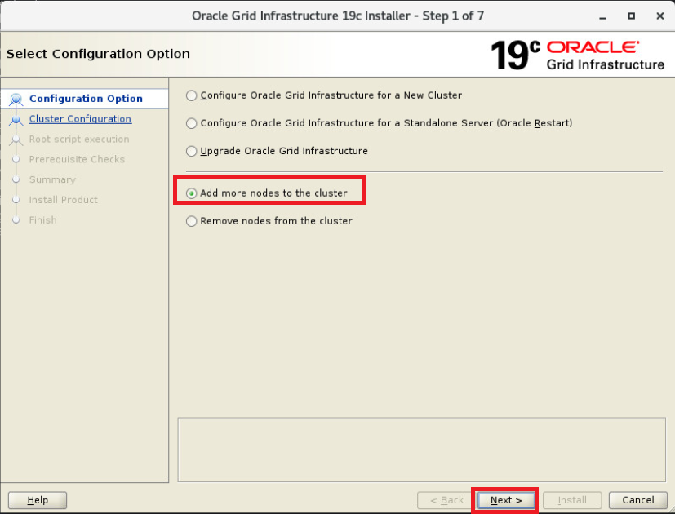Click Root script execution step label
The width and height of the screenshot is (675, 514).
tap(79, 139)
